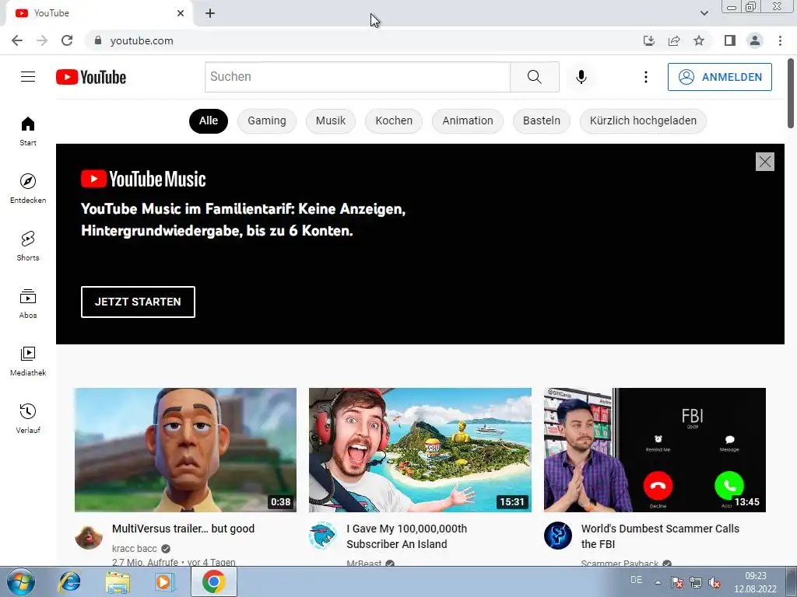797x597 pixels.
Task: Open Chrome three-dot menu
Action: (780, 40)
